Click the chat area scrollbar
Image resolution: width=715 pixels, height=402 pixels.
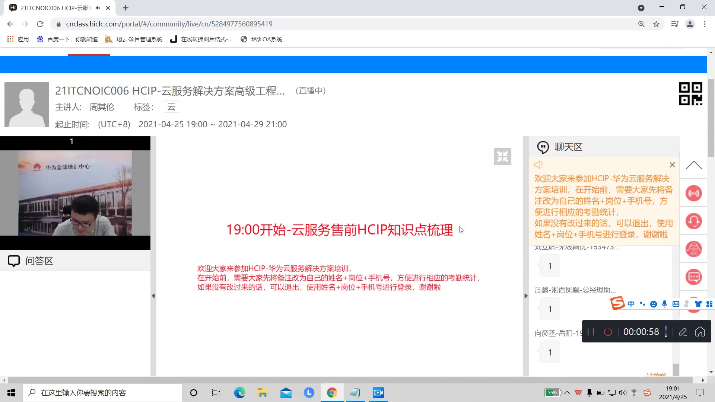(676, 369)
